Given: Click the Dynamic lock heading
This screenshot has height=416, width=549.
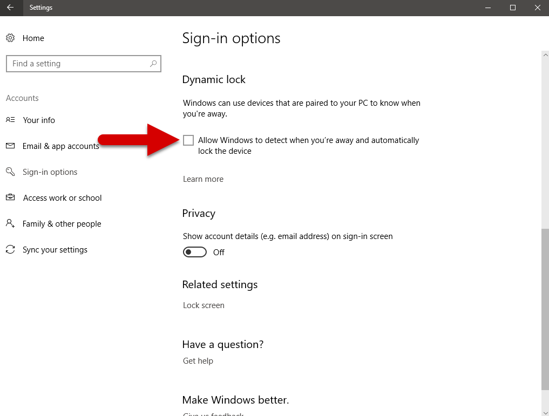Looking at the screenshot, I should [214, 79].
